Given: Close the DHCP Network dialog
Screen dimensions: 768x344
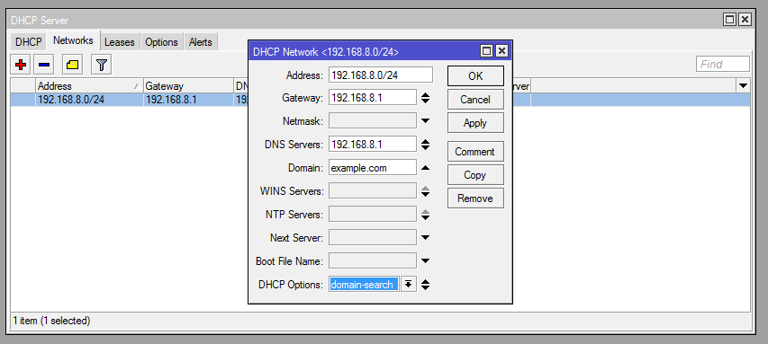Looking at the screenshot, I should point(501,51).
